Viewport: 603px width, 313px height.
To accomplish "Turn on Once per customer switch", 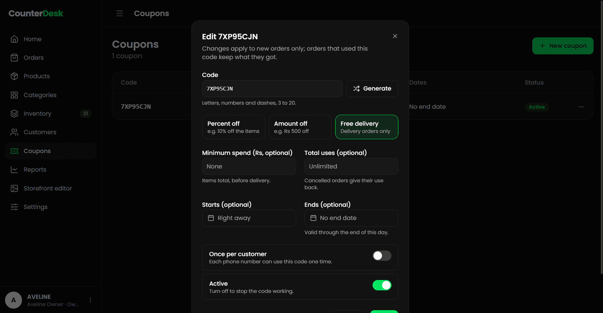I will click(382, 255).
